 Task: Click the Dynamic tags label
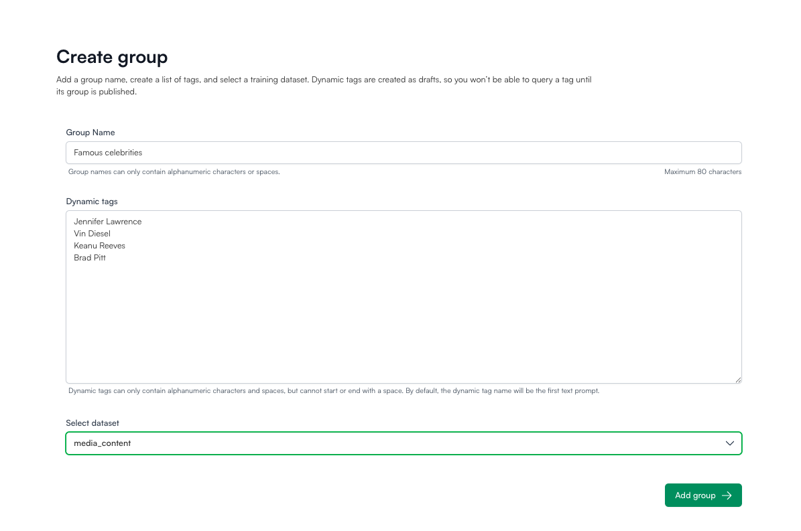click(x=92, y=201)
